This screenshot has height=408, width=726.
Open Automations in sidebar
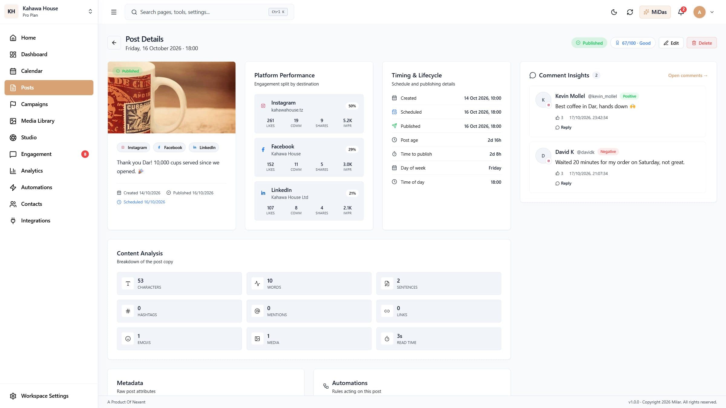coord(49,187)
